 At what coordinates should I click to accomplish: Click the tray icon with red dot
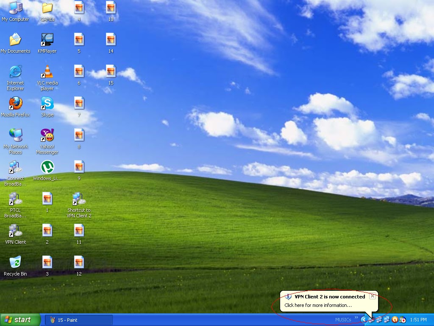[x=403, y=320]
